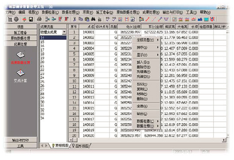The image size is (234, 160).
Task: Click the scissors cut icon
Action: (75, 19)
